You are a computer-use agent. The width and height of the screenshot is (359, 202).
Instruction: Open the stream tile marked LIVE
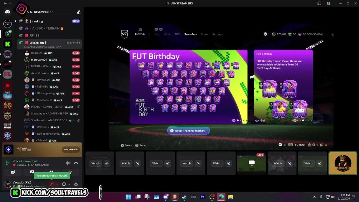click(252, 163)
